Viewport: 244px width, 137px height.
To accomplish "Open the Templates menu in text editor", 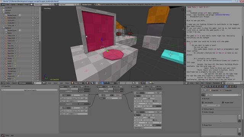I will click(x=216, y=83).
